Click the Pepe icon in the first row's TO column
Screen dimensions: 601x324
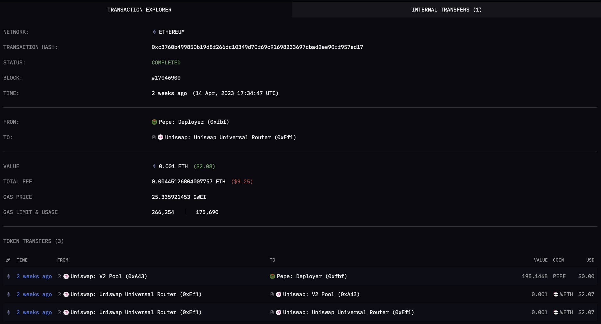(x=272, y=276)
